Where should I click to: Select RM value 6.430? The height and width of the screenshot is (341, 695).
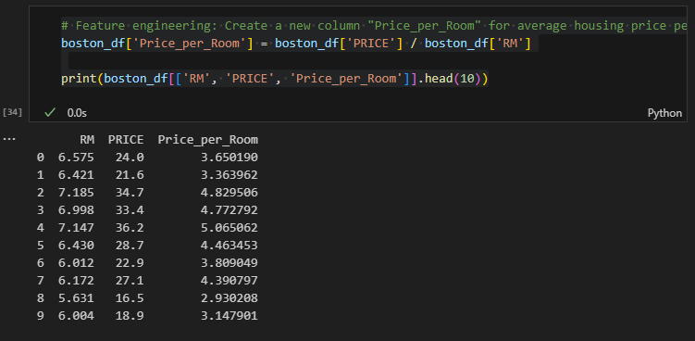pyautogui.click(x=76, y=246)
